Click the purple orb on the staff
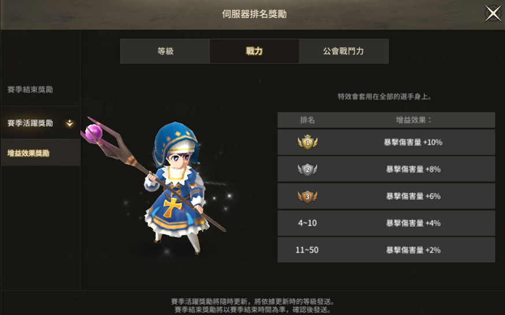505x315 pixels. click(x=94, y=133)
